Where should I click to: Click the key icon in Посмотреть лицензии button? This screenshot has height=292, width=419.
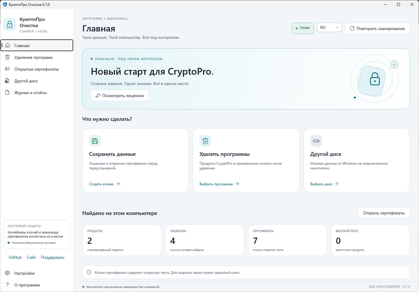[x=98, y=96]
